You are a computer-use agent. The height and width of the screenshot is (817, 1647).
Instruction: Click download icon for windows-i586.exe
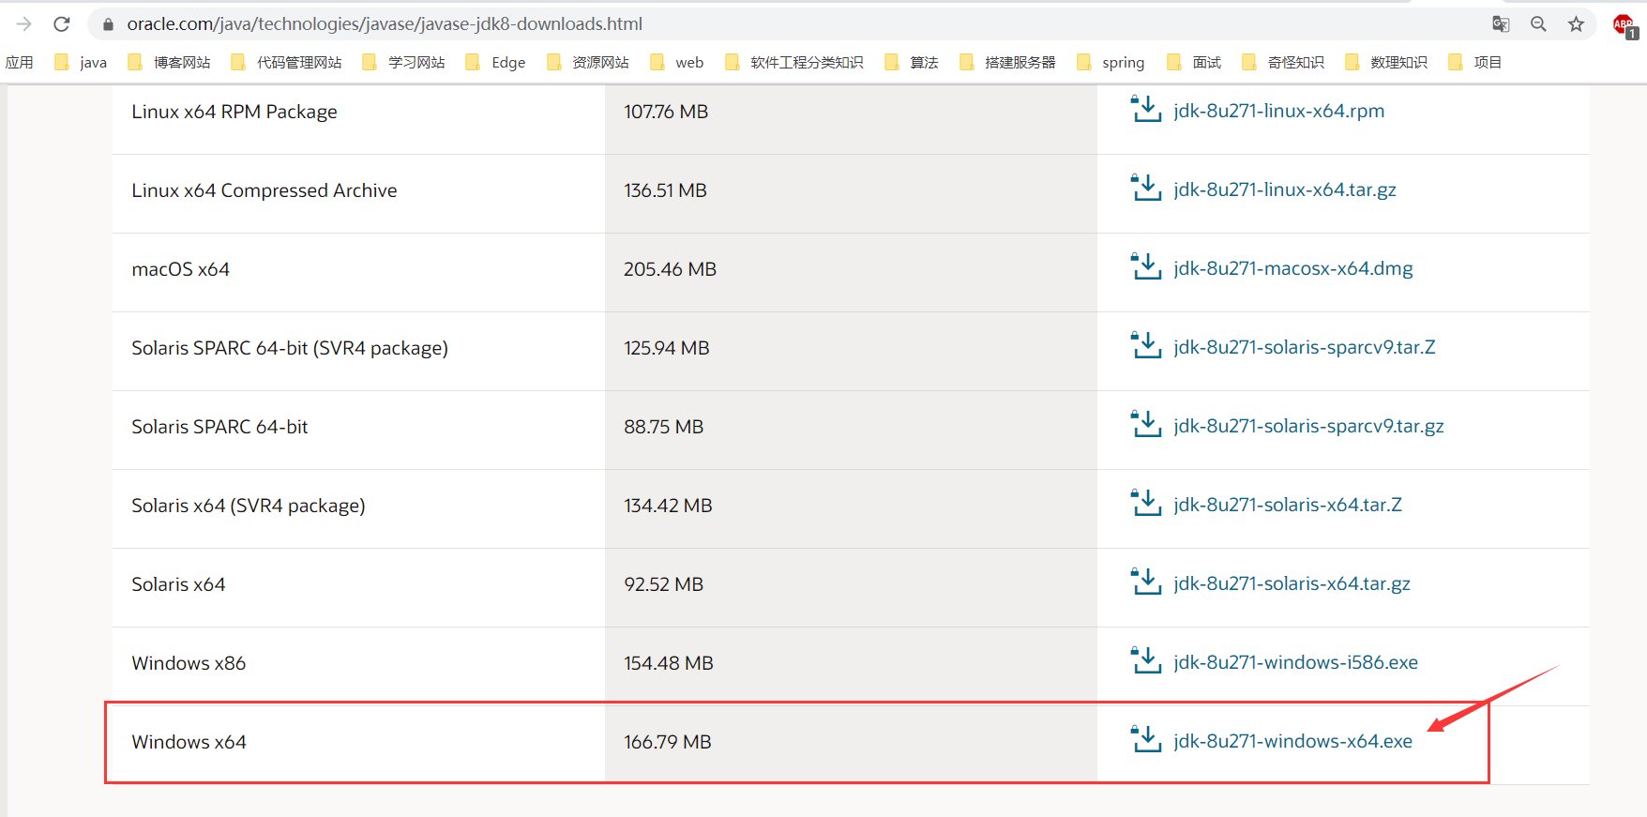click(1146, 660)
